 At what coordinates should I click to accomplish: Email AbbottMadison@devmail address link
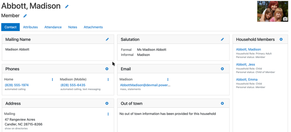[x=145, y=85]
